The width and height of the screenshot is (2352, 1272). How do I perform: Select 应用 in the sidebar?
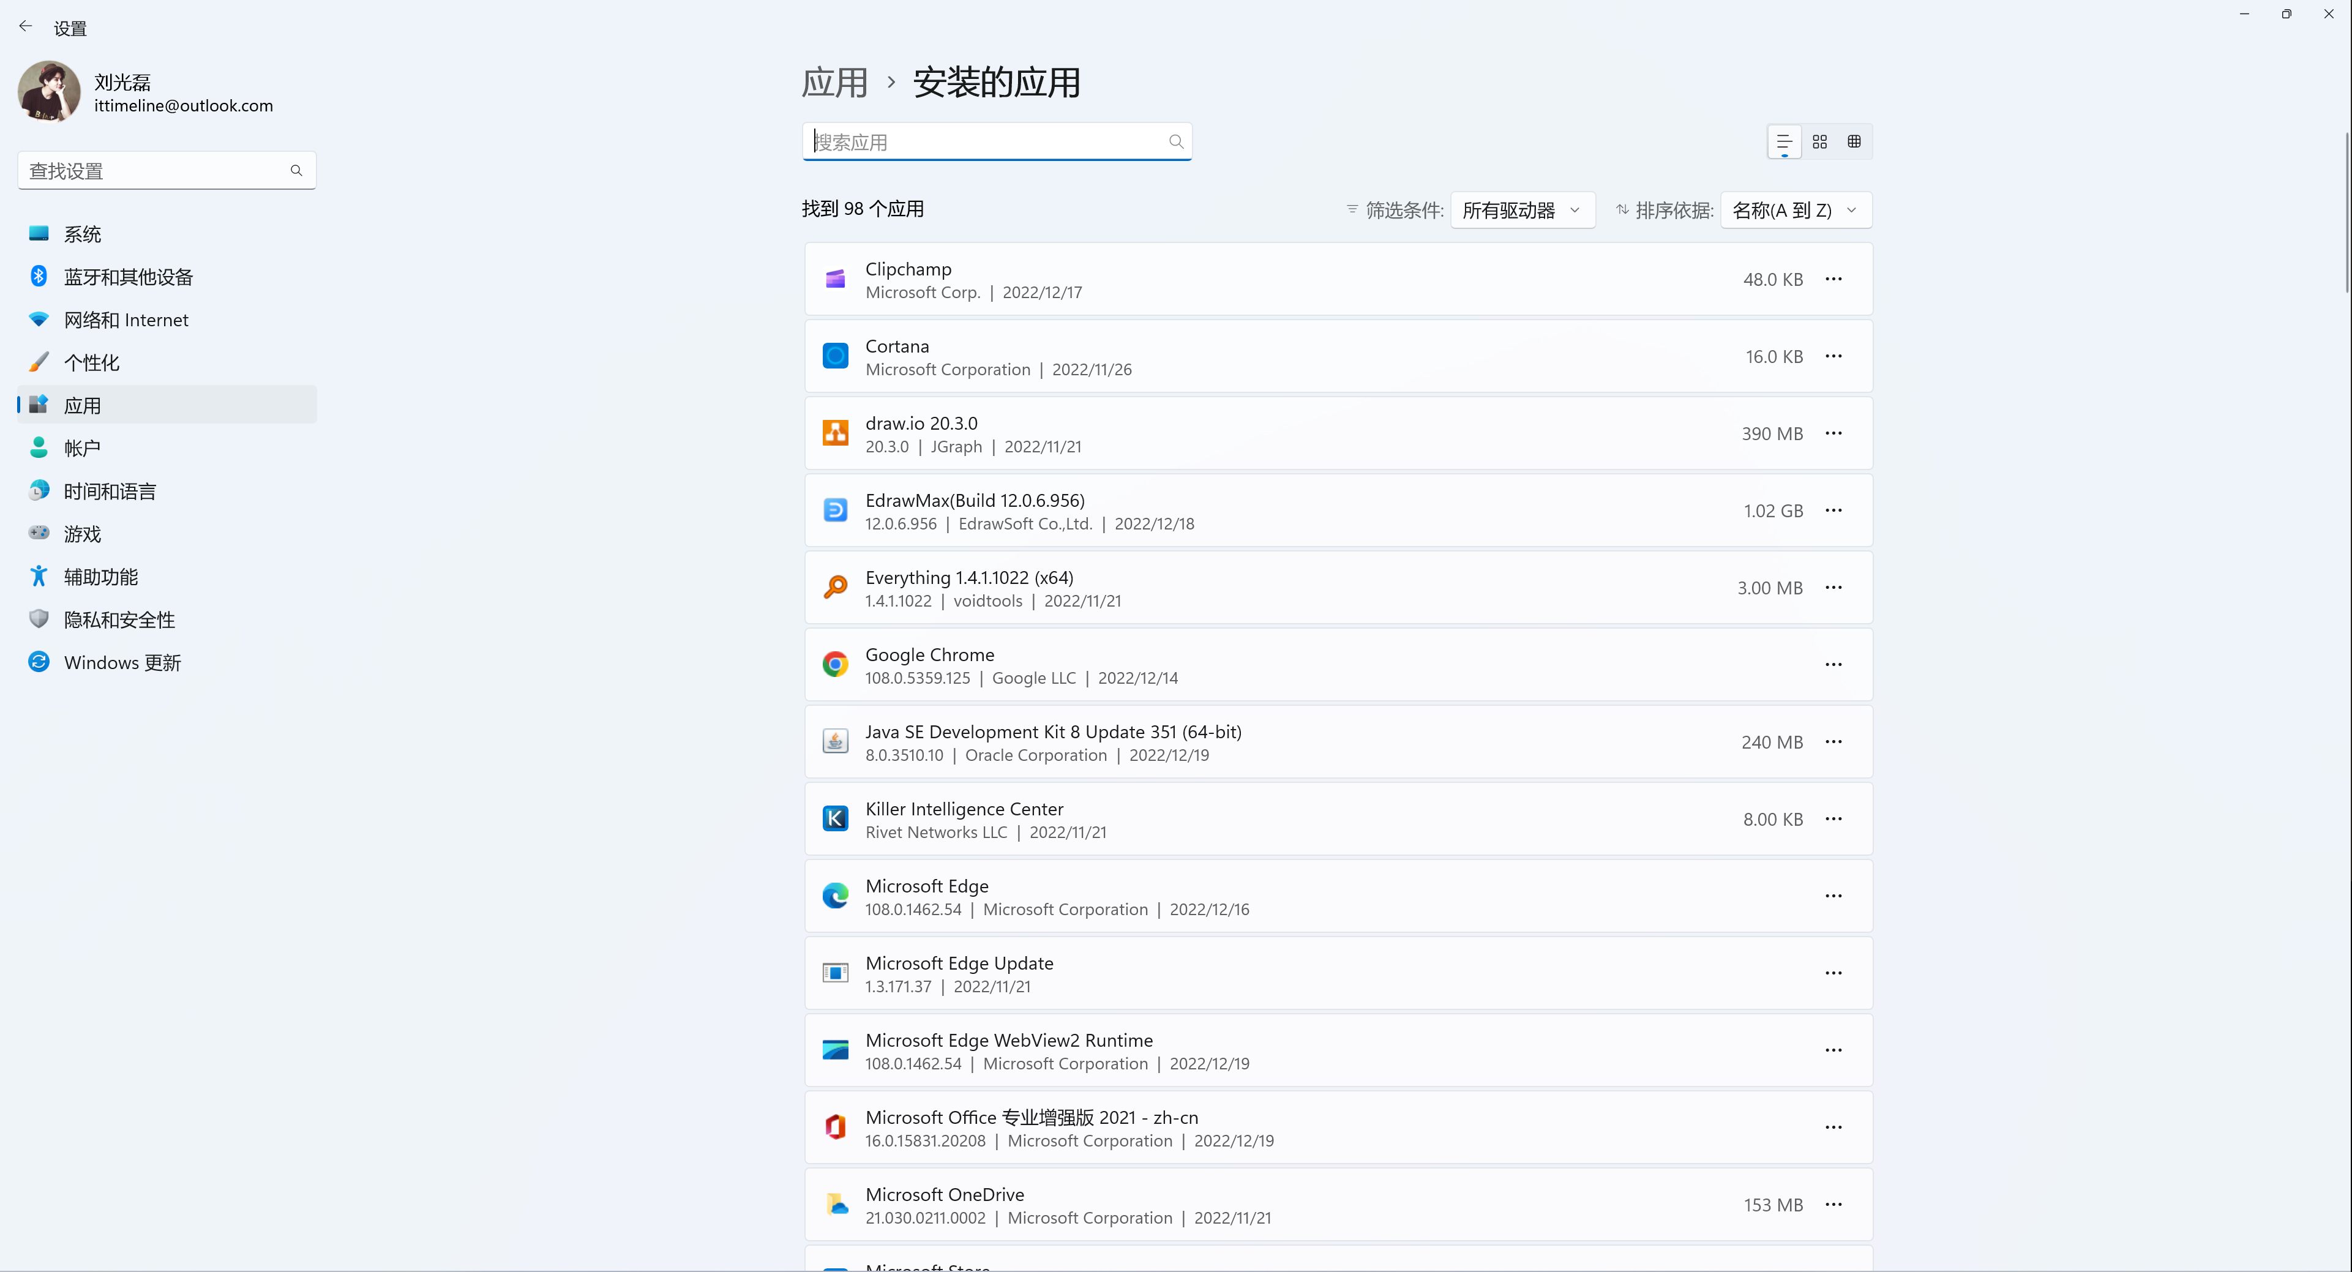click(167, 405)
